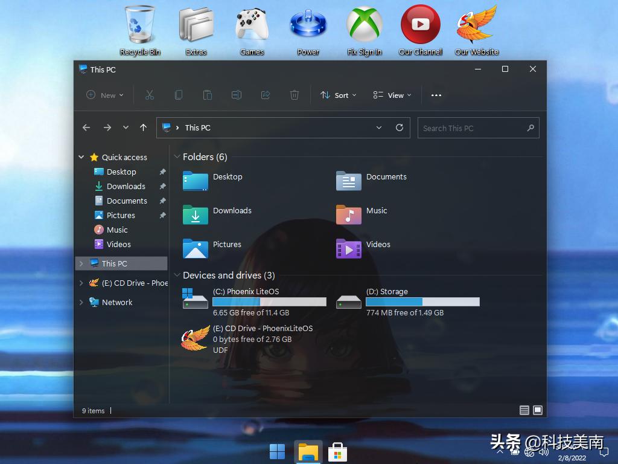618x464 pixels.
Task: Open the View dropdown
Action: [392, 95]
